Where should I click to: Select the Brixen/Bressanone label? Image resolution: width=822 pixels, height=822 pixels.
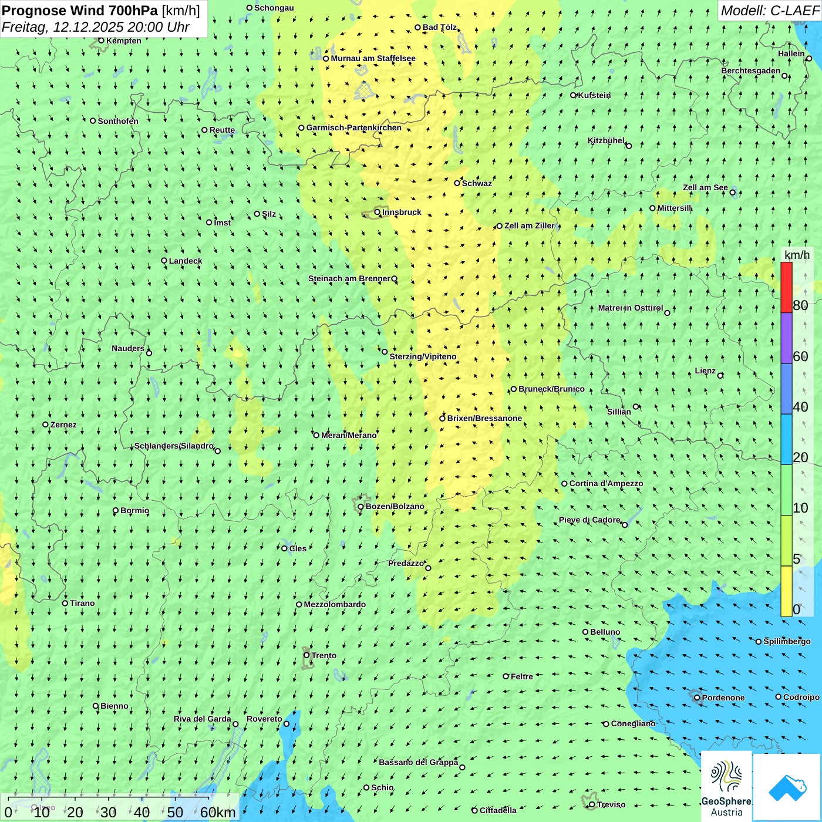pos(484,418)
